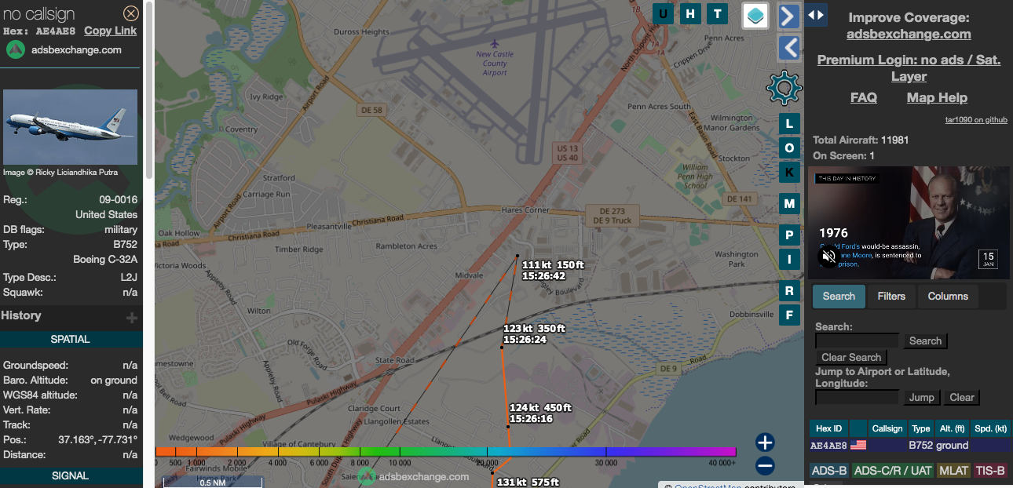This screenshot has width=1013, height=488.
Task: Toggle the H map button
Action: click(x=690, y=13)
